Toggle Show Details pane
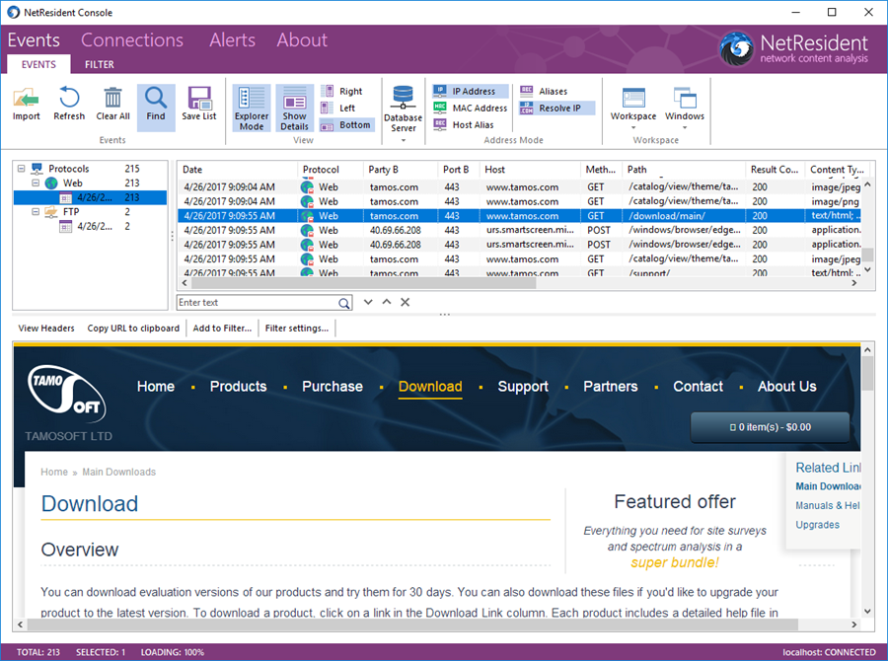This screenshot has width=888, height=661. (294, 109)
